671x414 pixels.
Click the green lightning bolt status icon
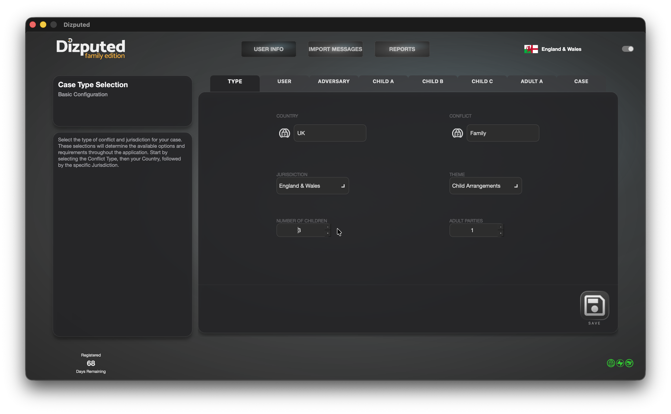[x=620, y=363]
